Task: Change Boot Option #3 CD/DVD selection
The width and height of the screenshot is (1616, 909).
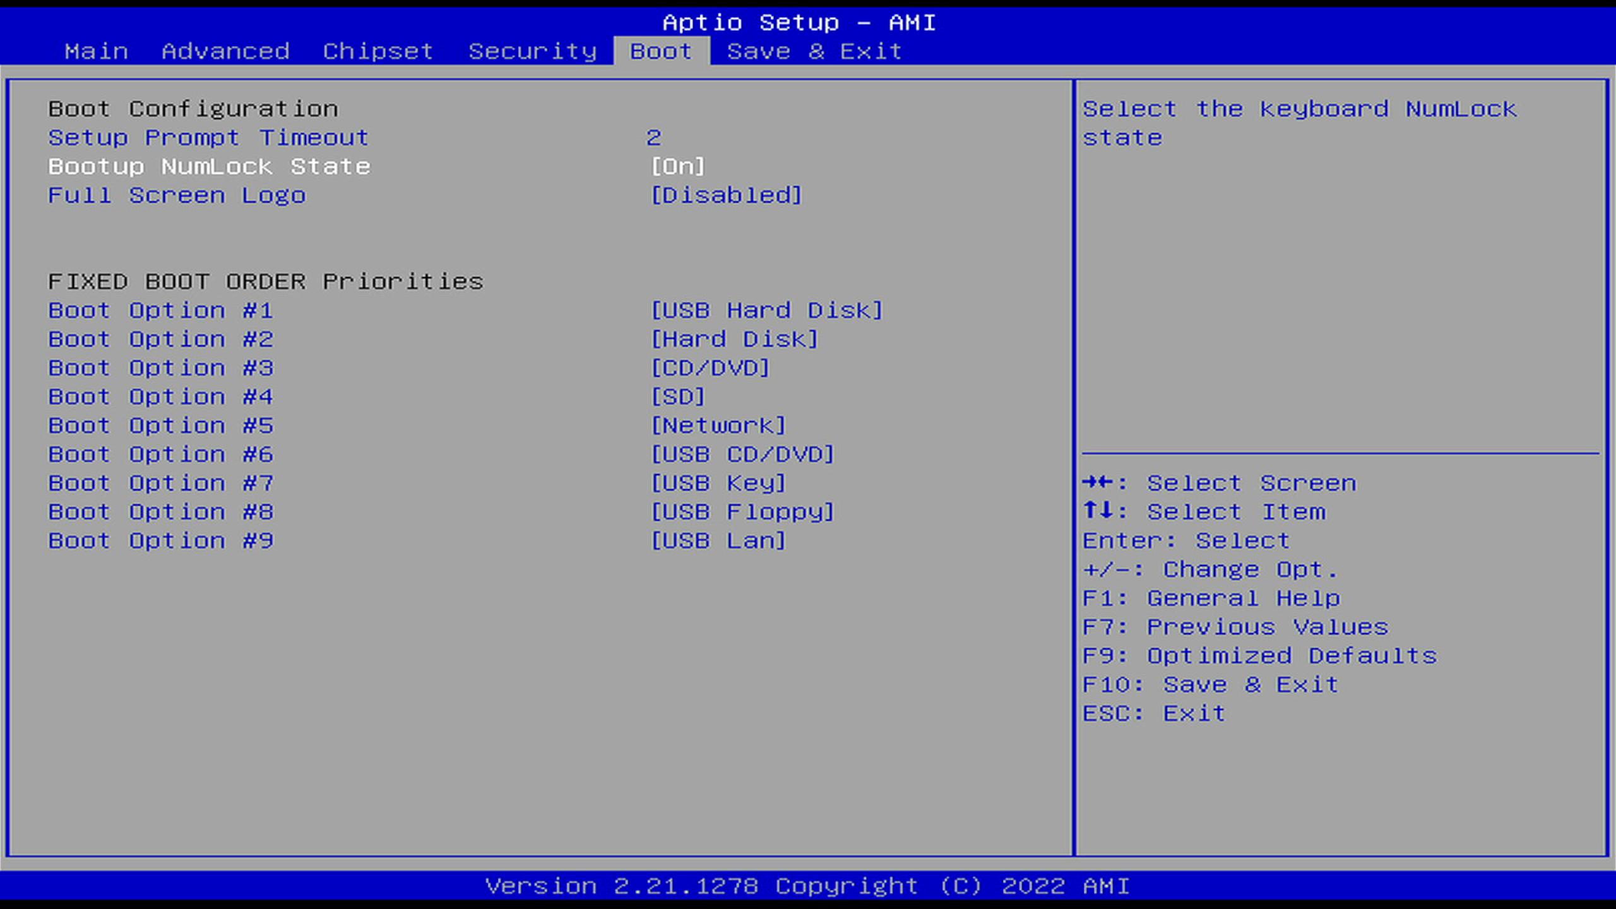Action: (x=710, y=368)
